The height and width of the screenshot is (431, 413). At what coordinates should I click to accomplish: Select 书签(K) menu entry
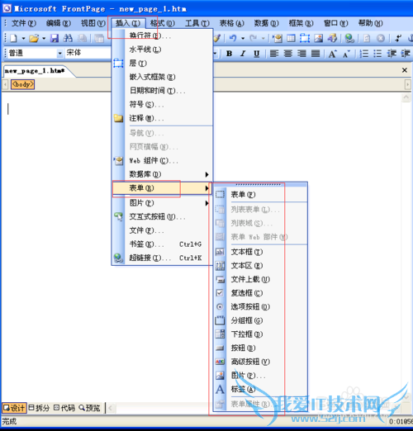[x=162, y=244]
